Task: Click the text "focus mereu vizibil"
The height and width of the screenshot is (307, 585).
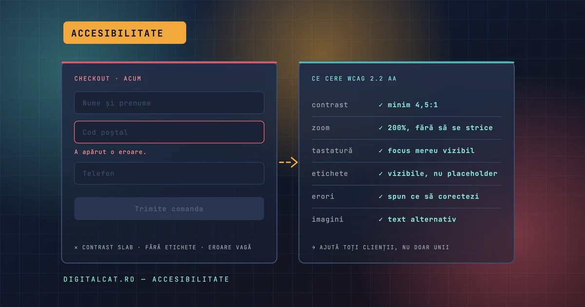Action: (431, 151)
